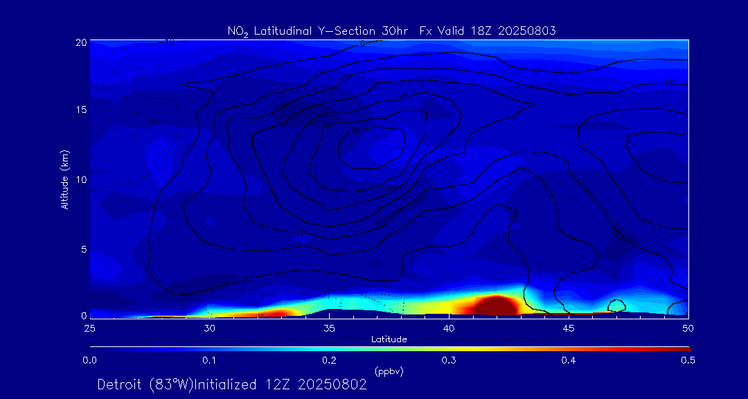Click the 25 latitude tick label

[90, 328]
